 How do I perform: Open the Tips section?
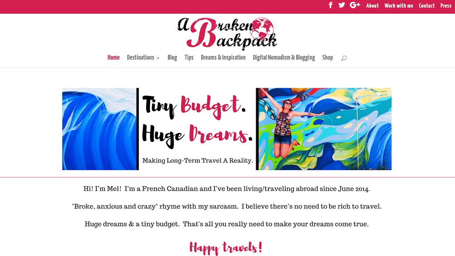pyautogui.click(x=189, y=57)
